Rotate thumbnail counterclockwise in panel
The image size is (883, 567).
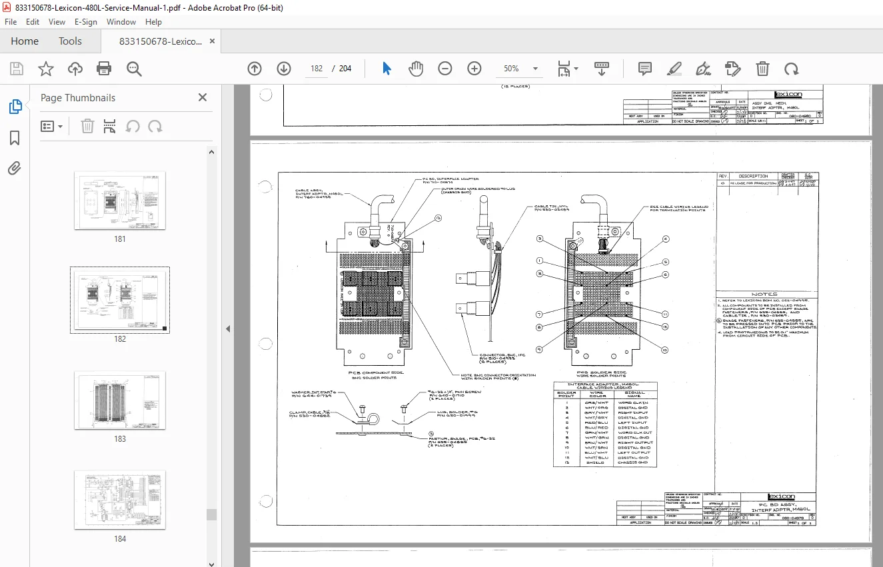(x=133, y=126)
